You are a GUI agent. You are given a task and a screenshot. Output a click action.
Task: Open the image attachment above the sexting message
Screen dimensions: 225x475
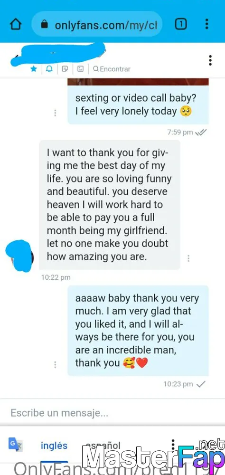(138, 82)
